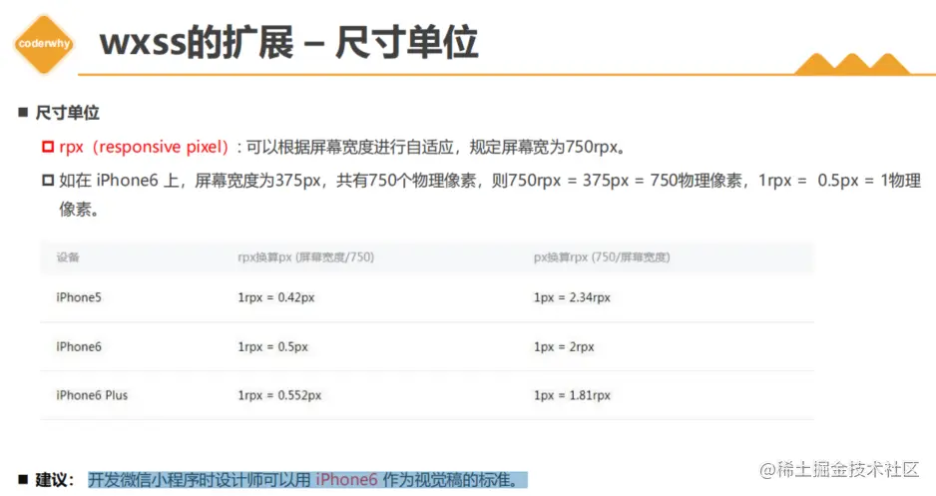
Task: Click the 'iPhone6 Plus' table cell
Action: 92,395
